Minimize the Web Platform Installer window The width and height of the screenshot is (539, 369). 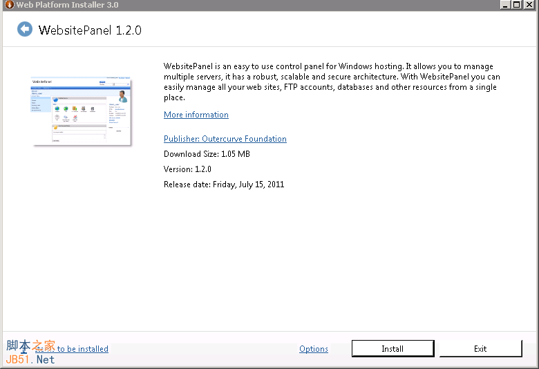(x=505, y=5)
